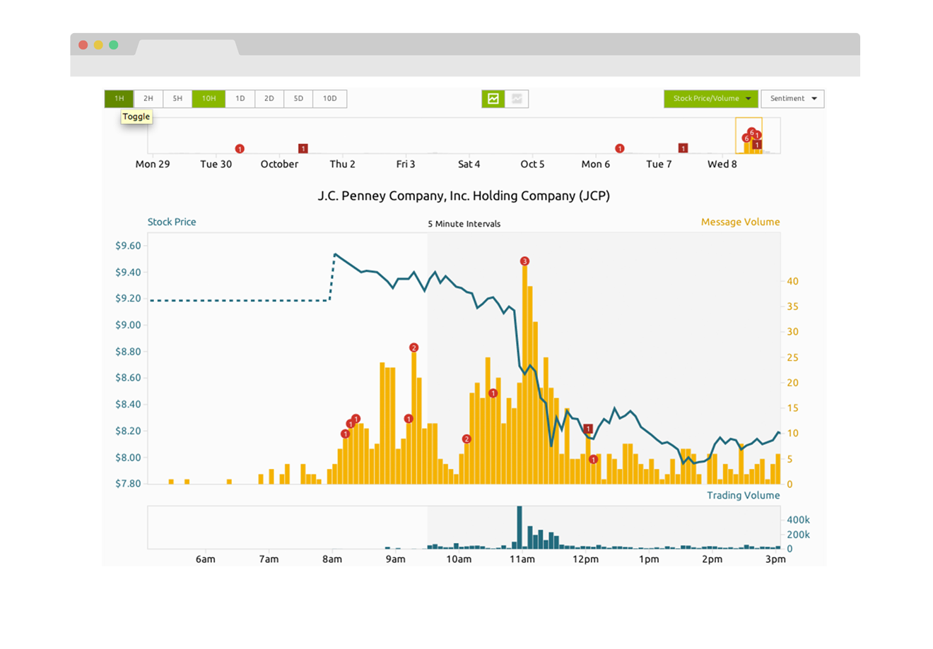Click the yellow minimize window button
The image size is (933, 649).
(x=98, y=44)
